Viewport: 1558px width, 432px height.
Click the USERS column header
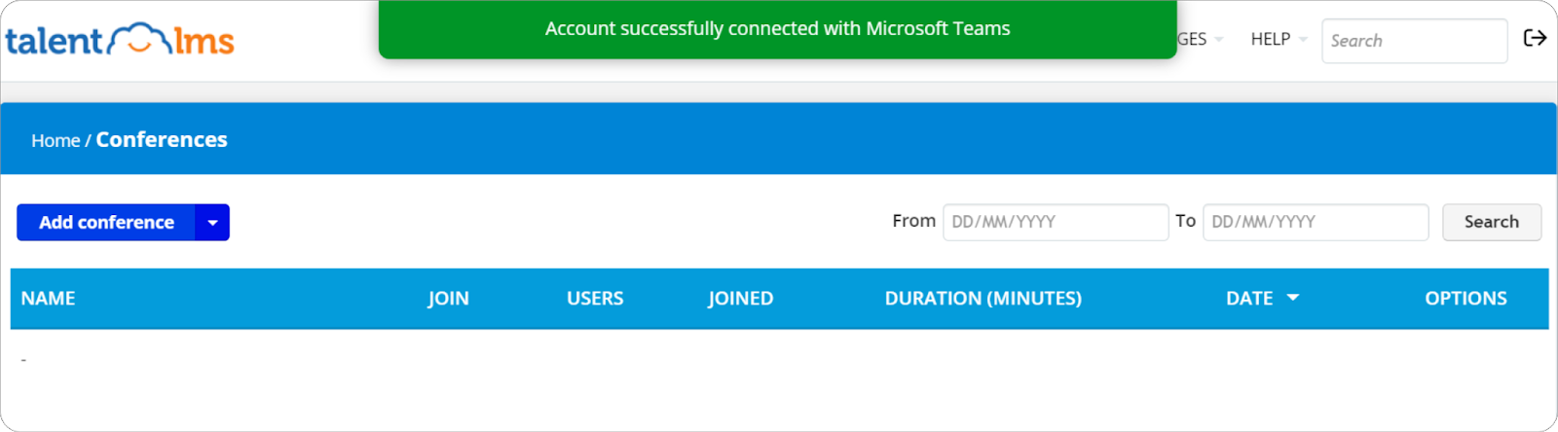tap(595, 299)
